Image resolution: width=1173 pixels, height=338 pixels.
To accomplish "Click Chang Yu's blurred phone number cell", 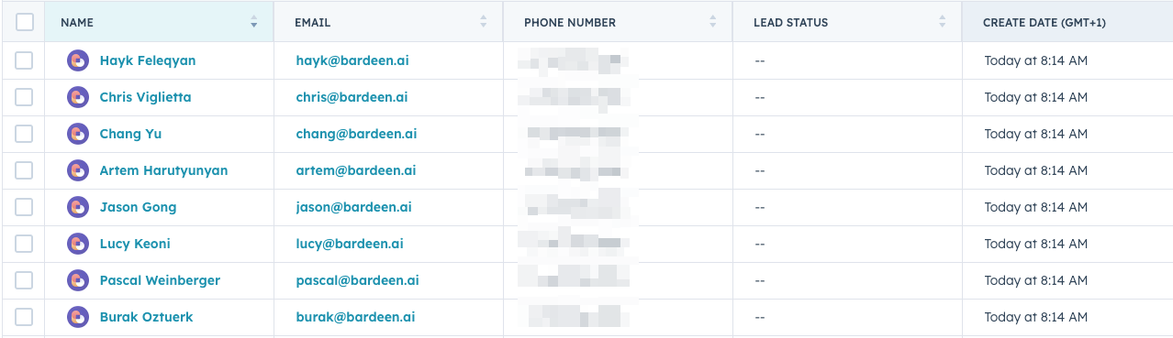I will coord(618,134).
